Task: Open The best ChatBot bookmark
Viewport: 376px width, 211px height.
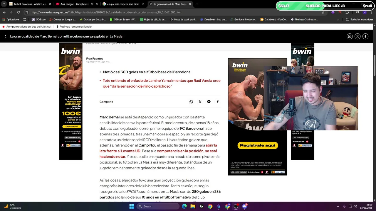Action: coord(304,20)
